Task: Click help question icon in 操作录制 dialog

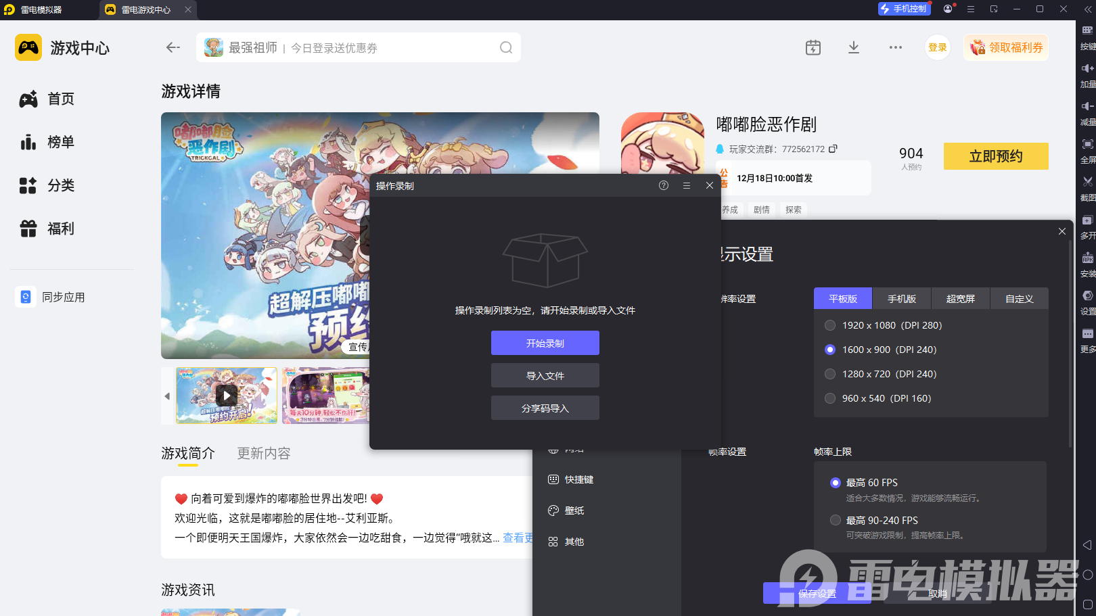Action: [664, 185]
